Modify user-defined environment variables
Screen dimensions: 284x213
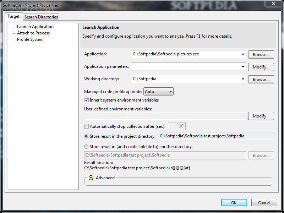(261, 116)
